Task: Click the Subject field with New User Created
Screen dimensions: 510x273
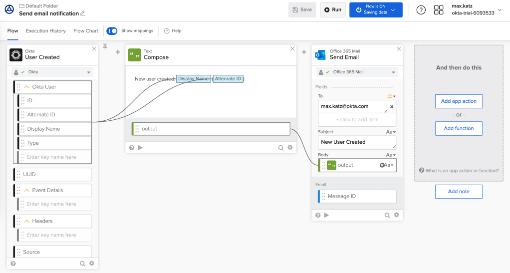Action: click(x=356, y=142)
